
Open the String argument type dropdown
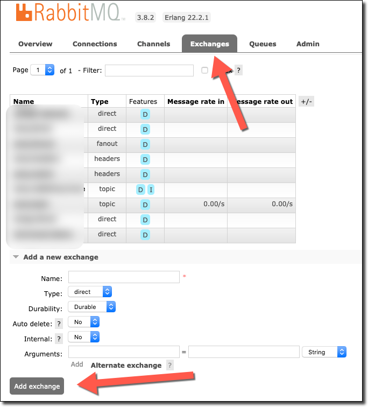click(x=324, y=352)
